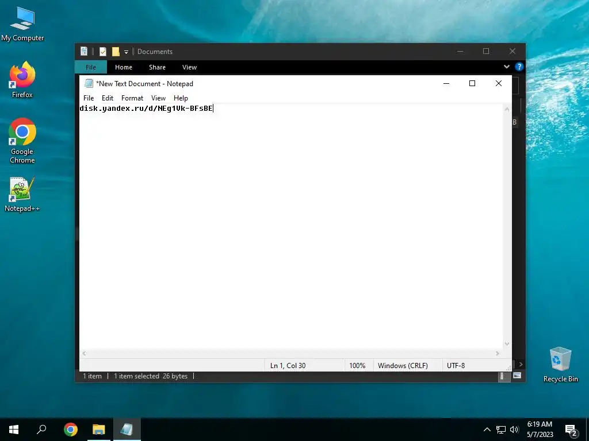Click Notepad vertical scrollbar down arrow
Viewport: 589px width, 441px height.
(507, 344)
